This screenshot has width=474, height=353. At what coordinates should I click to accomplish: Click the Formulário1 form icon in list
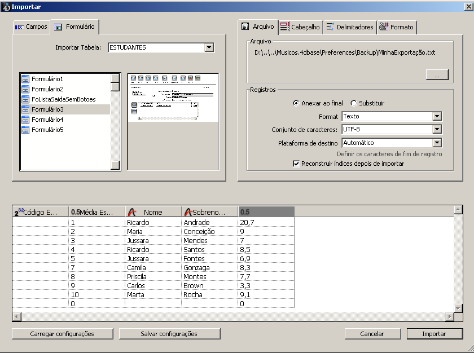click(x=25, y=79)
